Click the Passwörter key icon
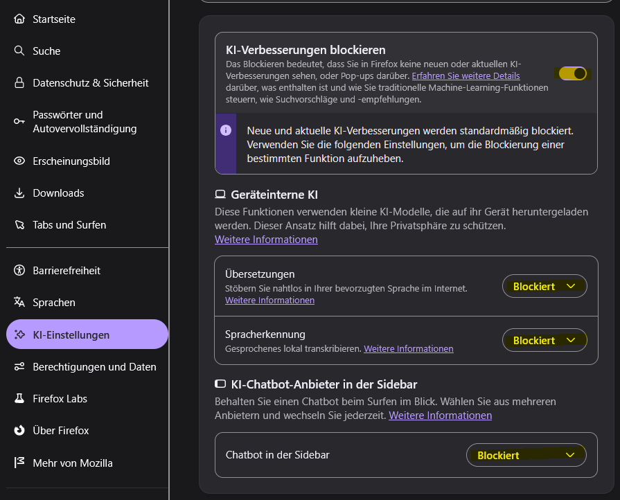 coord(19,121)
